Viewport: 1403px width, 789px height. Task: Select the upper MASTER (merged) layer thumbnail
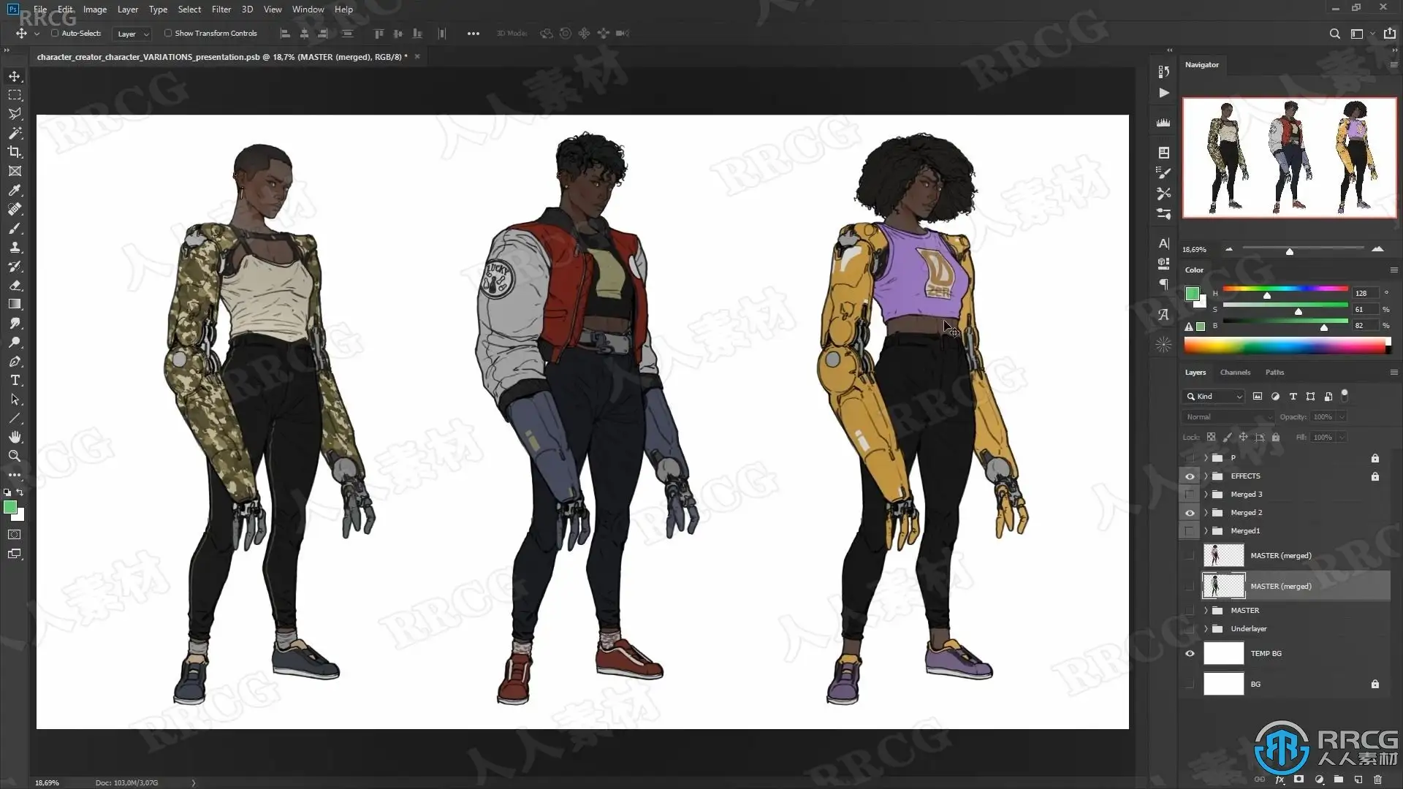[1223, 555]
